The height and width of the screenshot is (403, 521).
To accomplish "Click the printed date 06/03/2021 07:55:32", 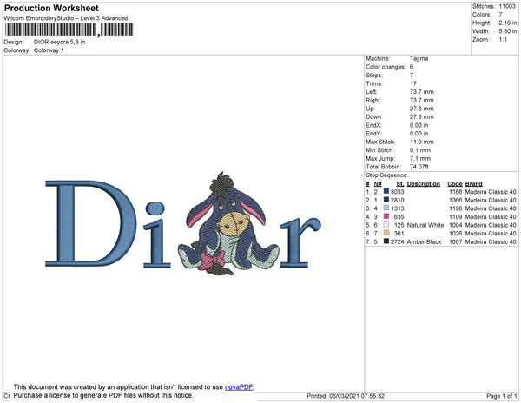I will (x=357, y=396).
